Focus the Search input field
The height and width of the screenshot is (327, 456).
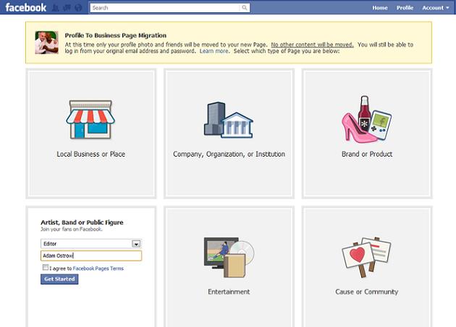coord(165,8)
